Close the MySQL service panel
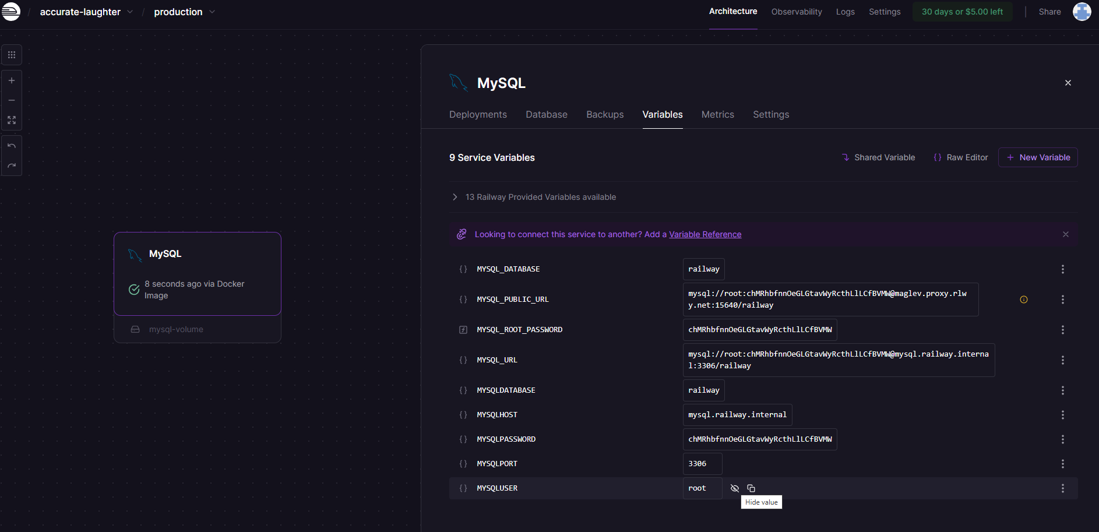 click(x=1068, y=83)
